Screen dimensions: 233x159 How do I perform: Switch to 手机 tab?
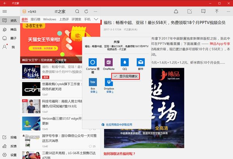[x=87, y=19]
